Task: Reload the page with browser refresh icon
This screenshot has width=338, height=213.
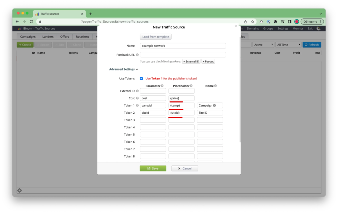Action: coord(31,22)
